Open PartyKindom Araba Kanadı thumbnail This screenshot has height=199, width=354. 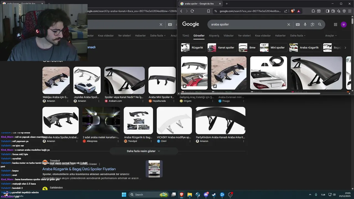point(220,121)
